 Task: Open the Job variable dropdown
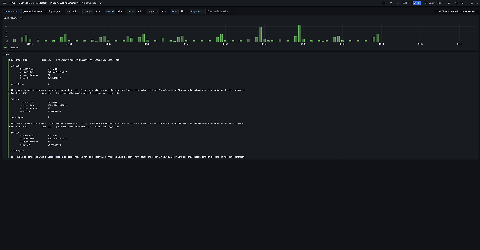tap(75, 11)
